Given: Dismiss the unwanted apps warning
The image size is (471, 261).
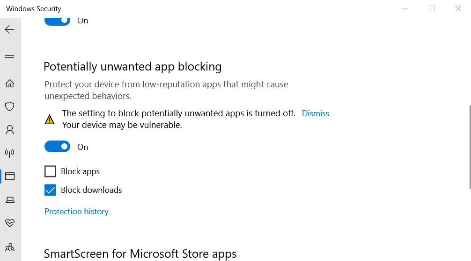Looking at the screenshot, I should pos(315,113).
